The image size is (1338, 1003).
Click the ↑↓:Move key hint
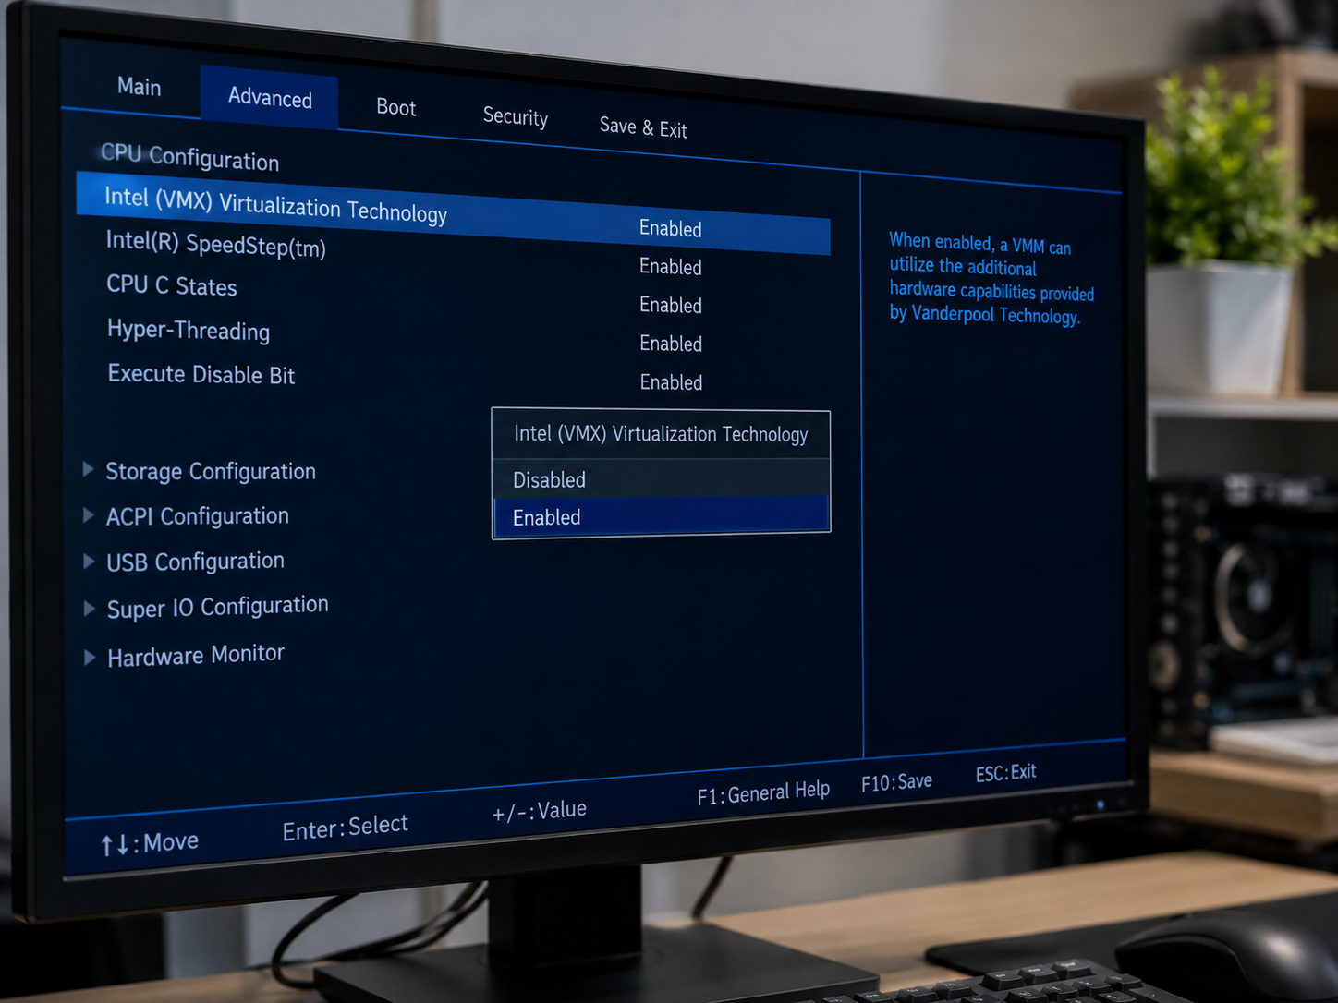click(150, 842)
